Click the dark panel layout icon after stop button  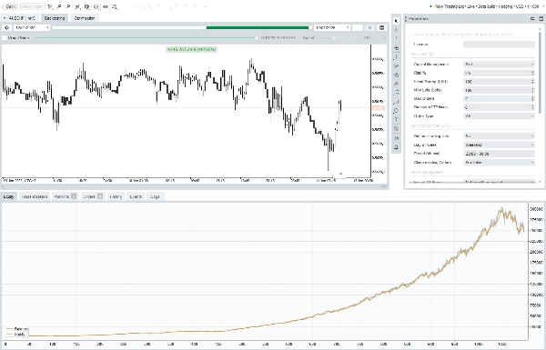coord(381,27)
